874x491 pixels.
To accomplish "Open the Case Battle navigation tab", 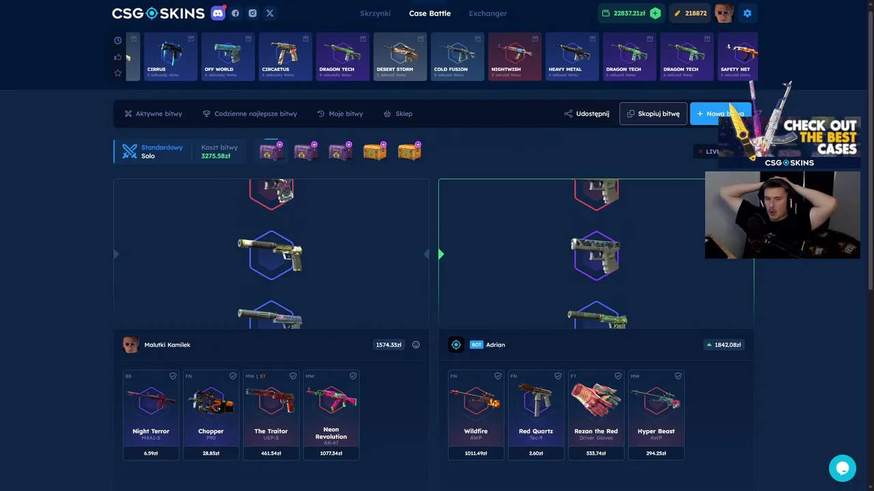I will coord(429,14).
